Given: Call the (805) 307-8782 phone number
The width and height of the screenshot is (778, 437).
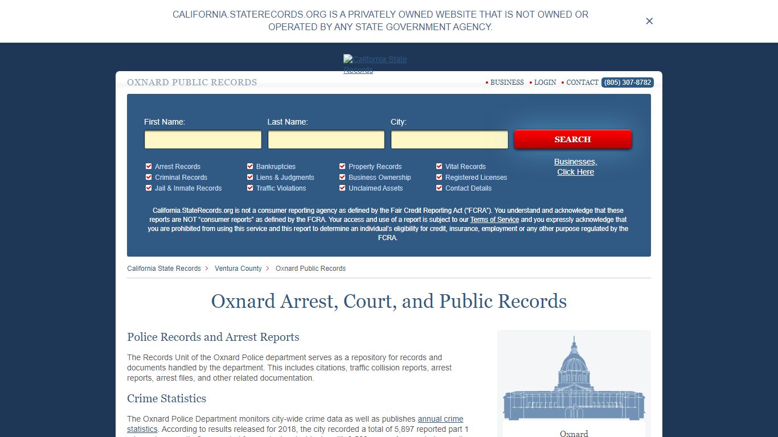Looking at the screenshot, I should (628, 83).
